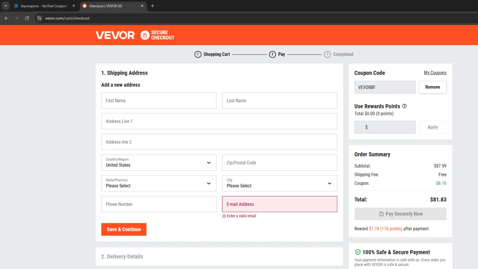This screenshot has width=478, height=269.
Task: Open the My Coupons link
Action: 435,73
